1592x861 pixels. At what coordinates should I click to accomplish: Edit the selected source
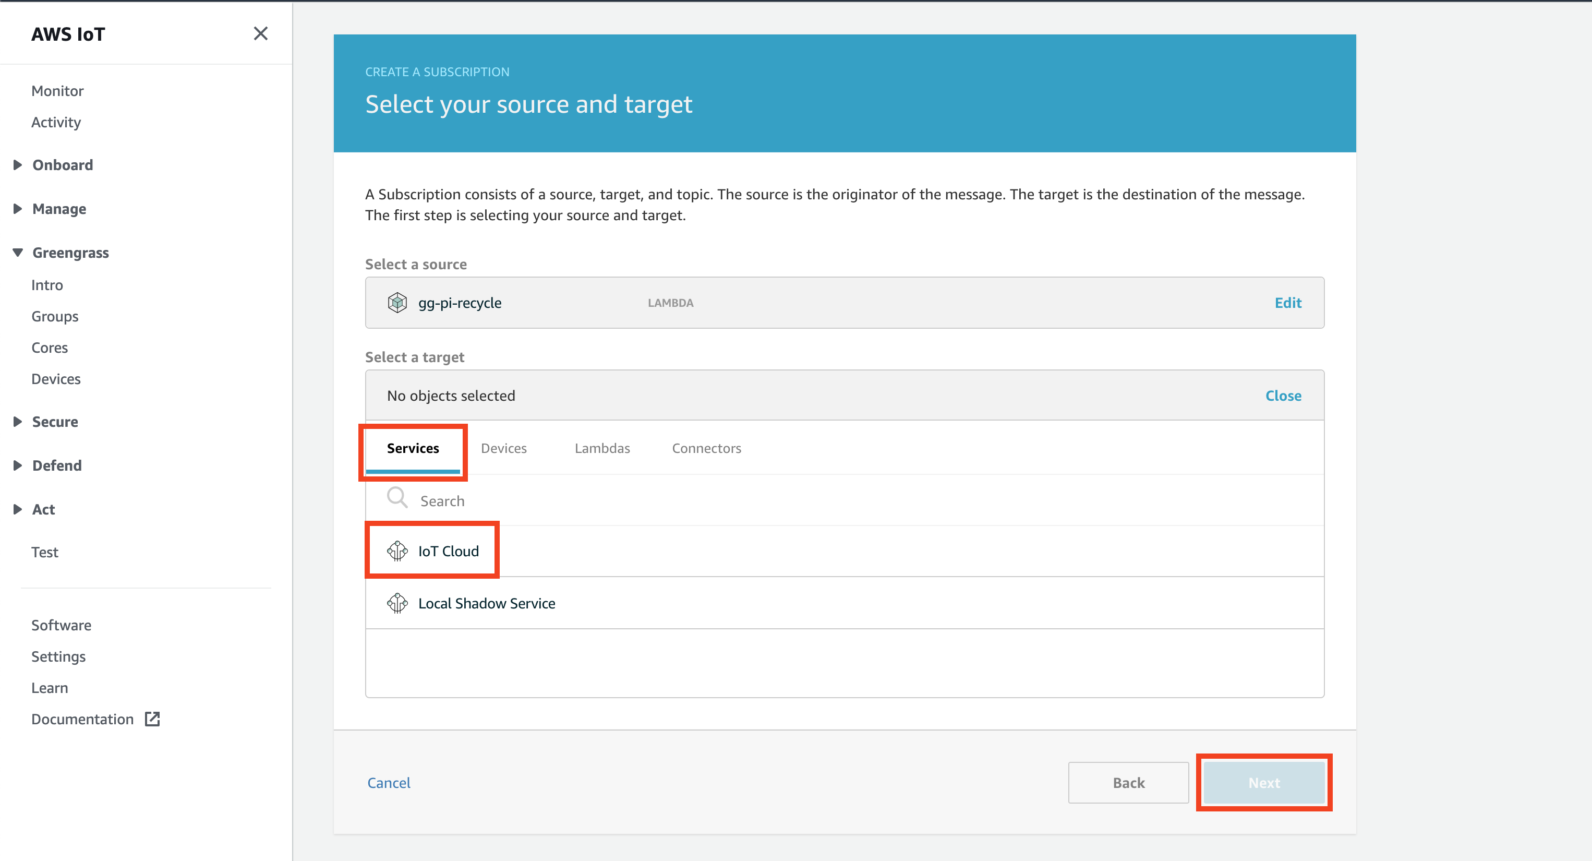click(x=1288, y=303)
